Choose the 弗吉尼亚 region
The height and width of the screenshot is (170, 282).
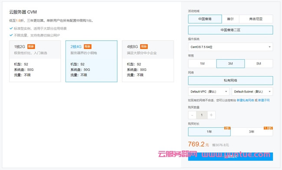[x=256, y=19]
